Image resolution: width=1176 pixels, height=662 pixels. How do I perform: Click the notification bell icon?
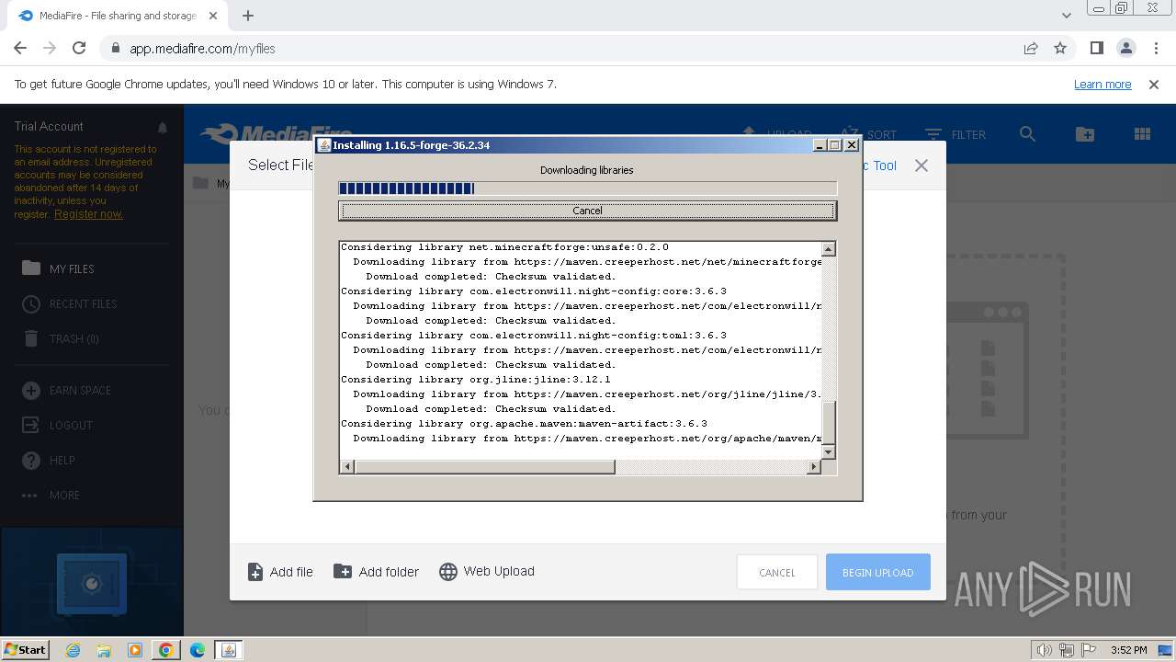pos(163,127)
